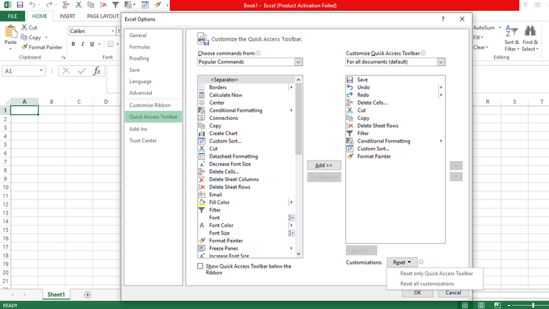The width and height of the screenshot is (549, 309).
Task: Select the Sheet1 worksheet tab
Action: coord(56,294)
